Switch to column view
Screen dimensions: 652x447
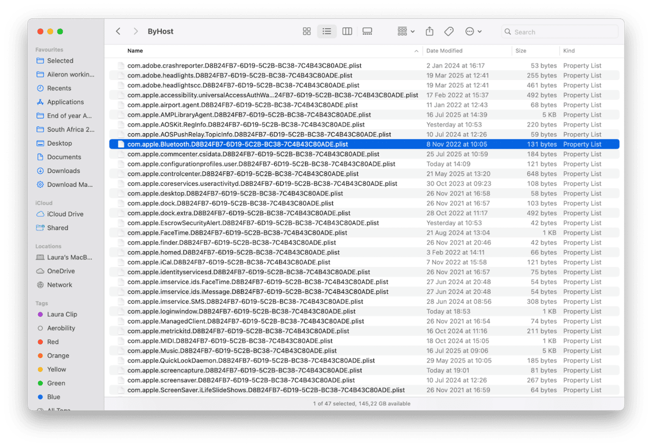pos(347,32)
